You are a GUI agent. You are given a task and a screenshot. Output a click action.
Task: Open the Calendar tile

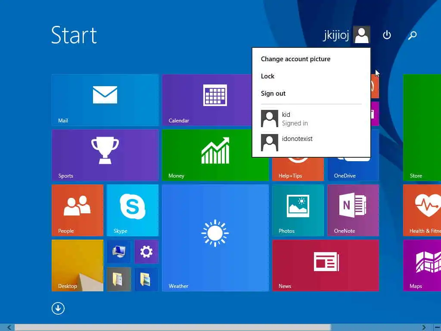pyautogui.click(x=207, y=100)
